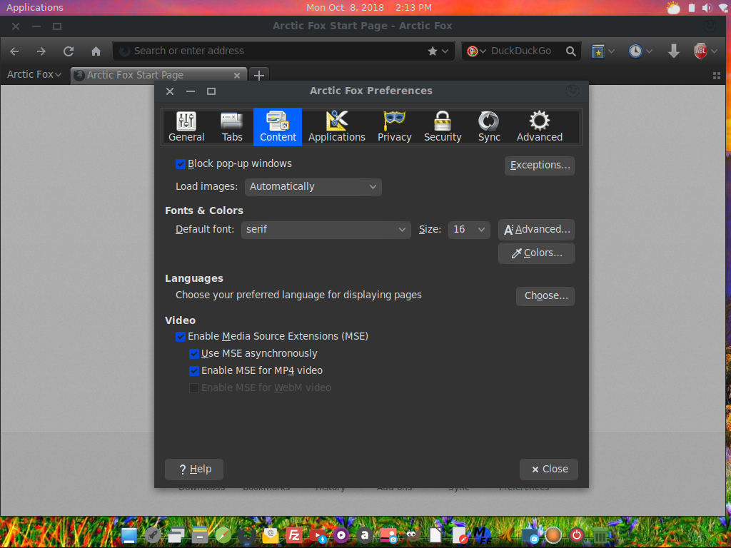Image resolution: width=731 pixels, height=548 pixels.
Task: Close the Preferences dialog with Close button
Action: [549, 470]
